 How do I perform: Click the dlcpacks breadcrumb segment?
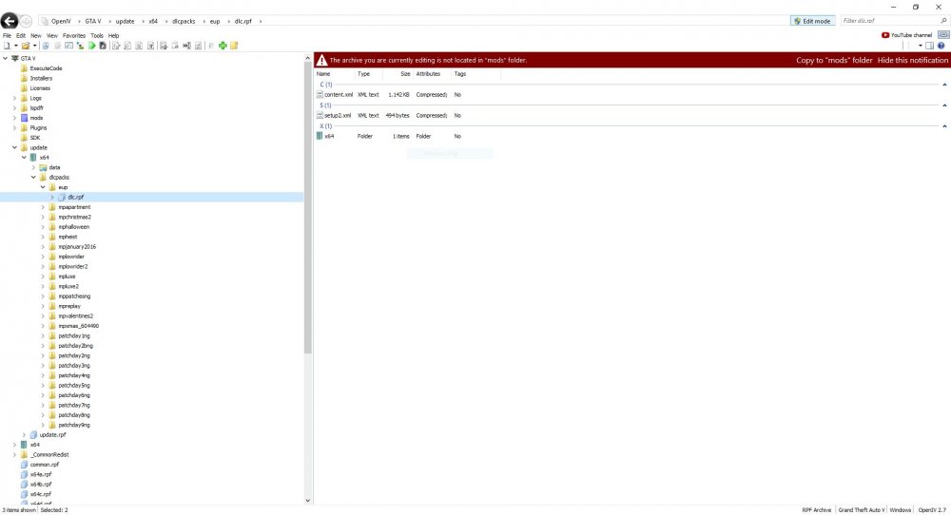click(184, 21)
